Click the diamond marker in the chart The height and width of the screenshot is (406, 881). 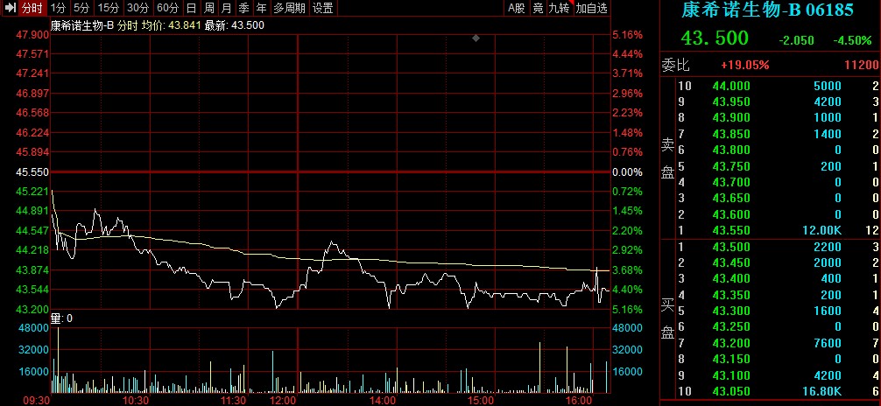(476, 38)
